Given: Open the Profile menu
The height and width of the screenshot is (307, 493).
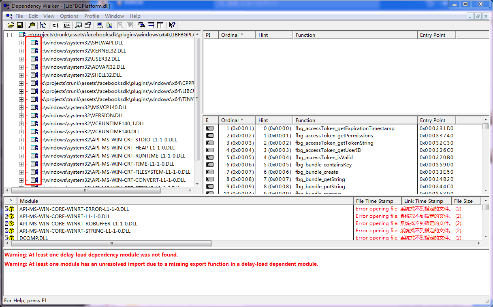Looking at the screenshot, I should (x=92, y=16).
